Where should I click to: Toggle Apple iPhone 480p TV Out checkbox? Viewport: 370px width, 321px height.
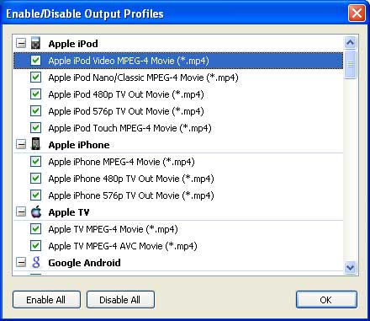[35, 179]
